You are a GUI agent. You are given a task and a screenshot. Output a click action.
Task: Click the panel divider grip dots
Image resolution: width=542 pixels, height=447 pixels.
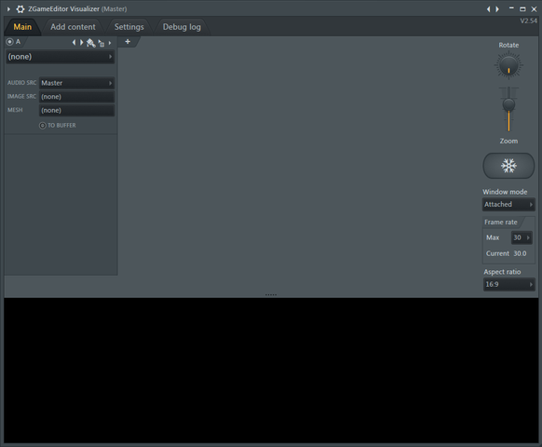tap(271, 295)
